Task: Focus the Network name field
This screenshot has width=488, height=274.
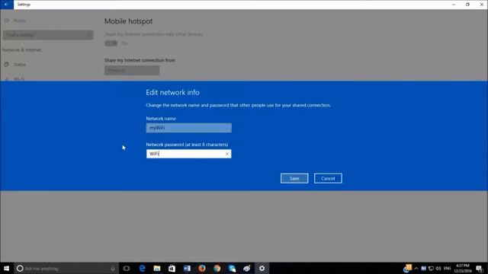Action: (x=188, y=128)
